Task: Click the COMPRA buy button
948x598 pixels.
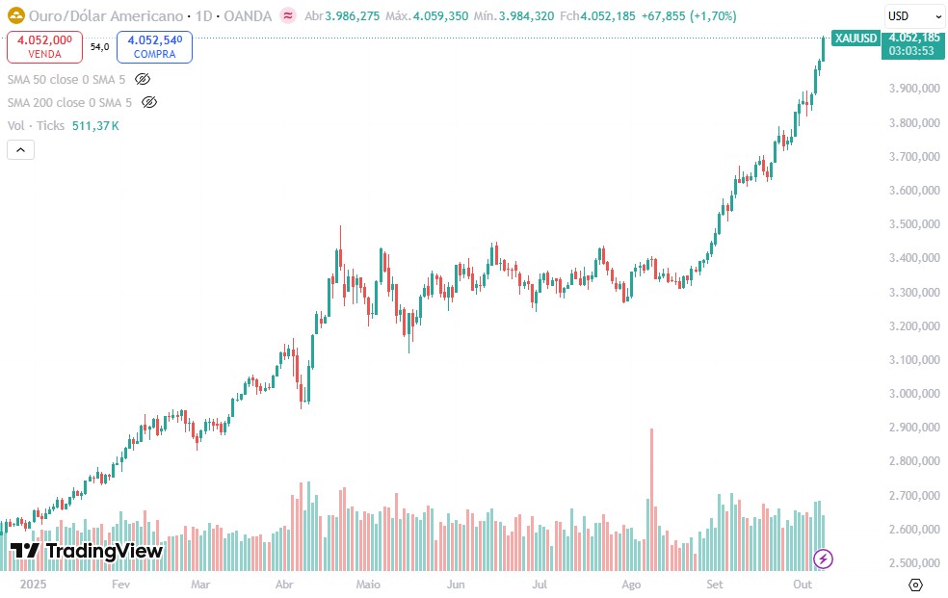Action: 154,46
